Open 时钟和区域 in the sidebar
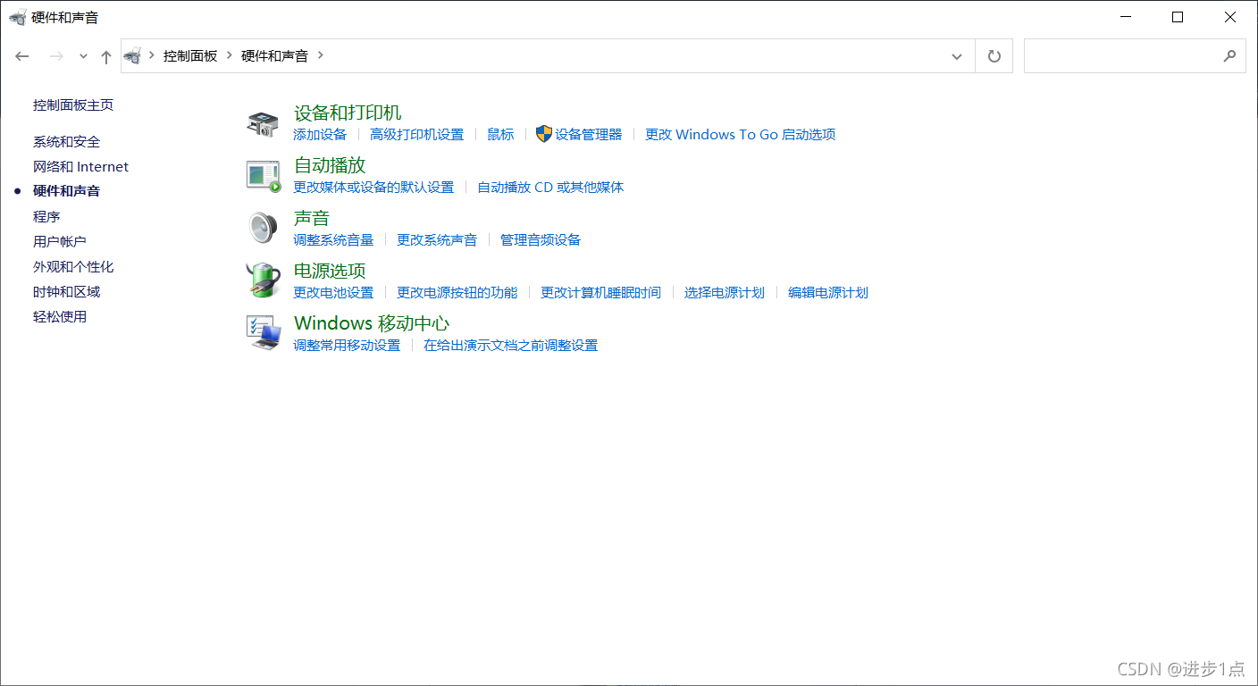This screenshot has width=1258, height=686. (66, 291)
